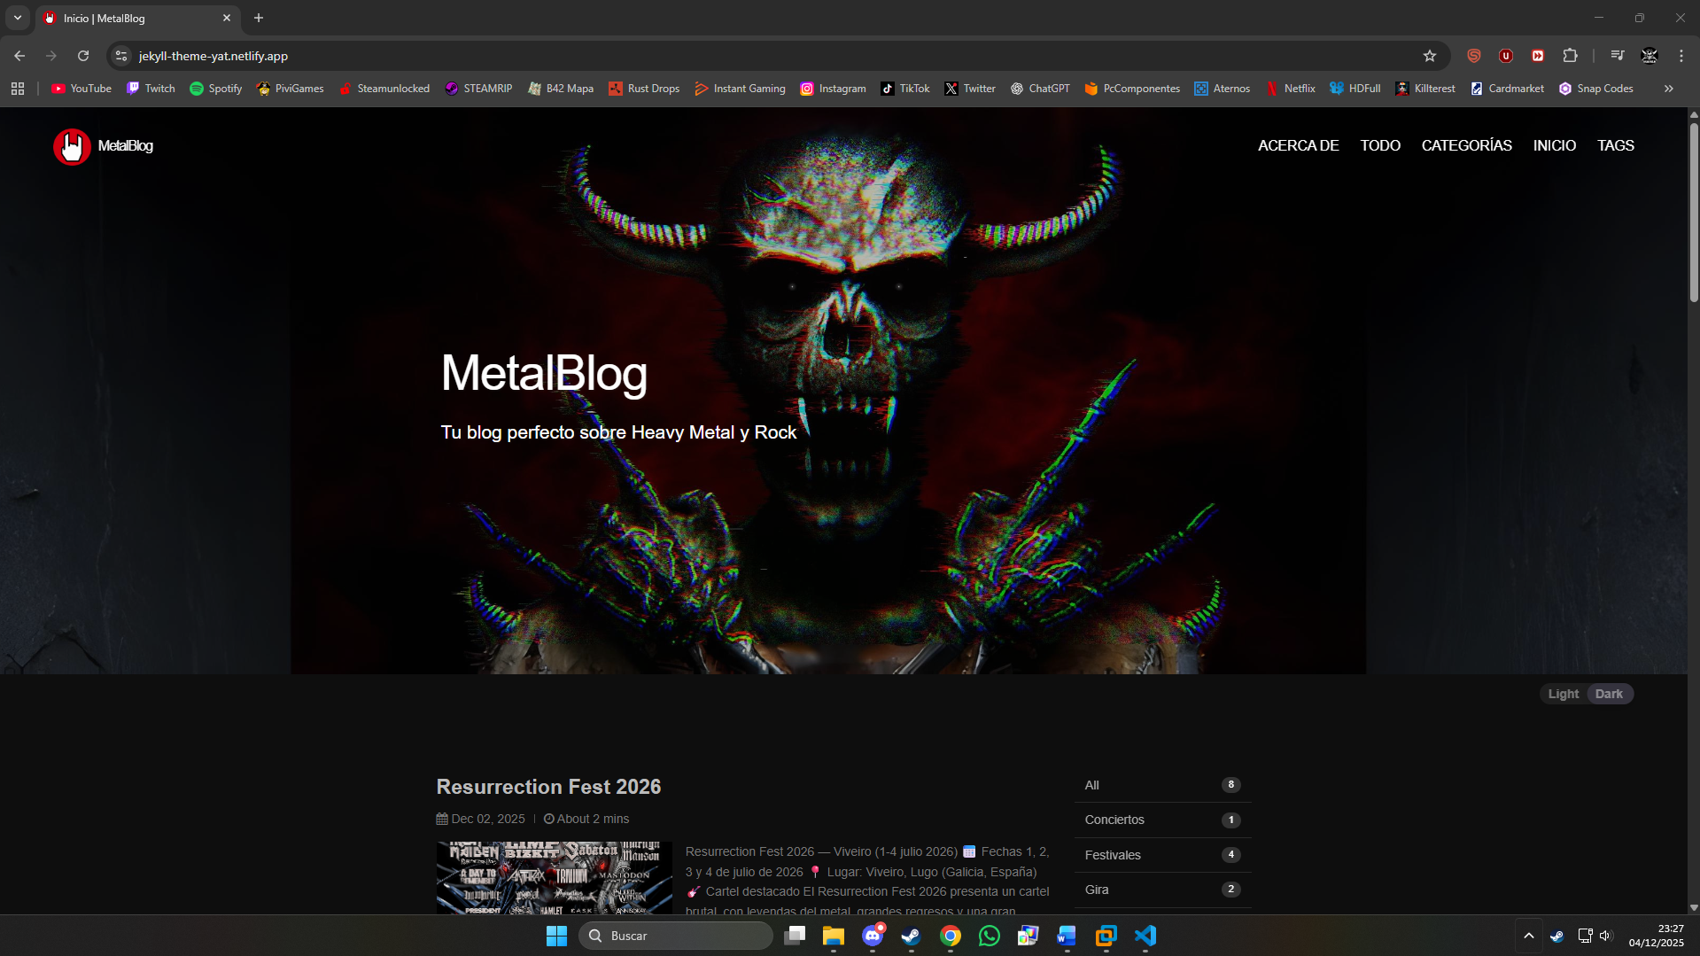Viewport: 1700px width, 956px height.
Task: Open the browser Extensions puzzle icon
Action: [1570, 56]
